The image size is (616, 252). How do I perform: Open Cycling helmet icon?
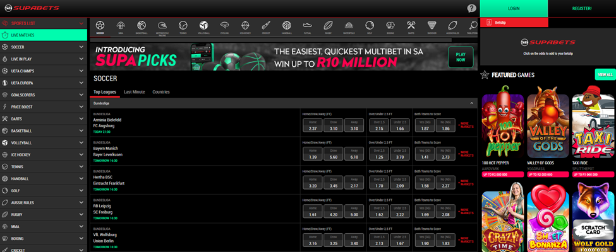pos(224,25)
